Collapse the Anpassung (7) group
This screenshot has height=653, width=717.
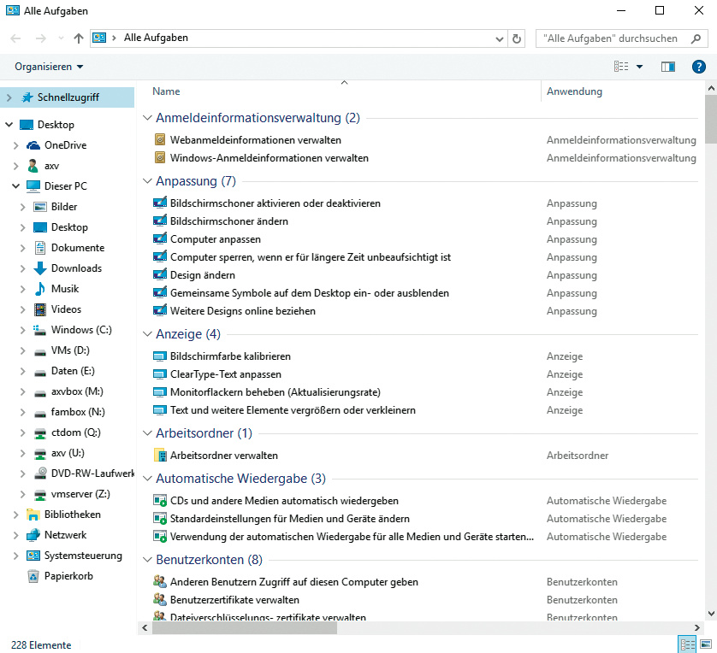(147, 181)
